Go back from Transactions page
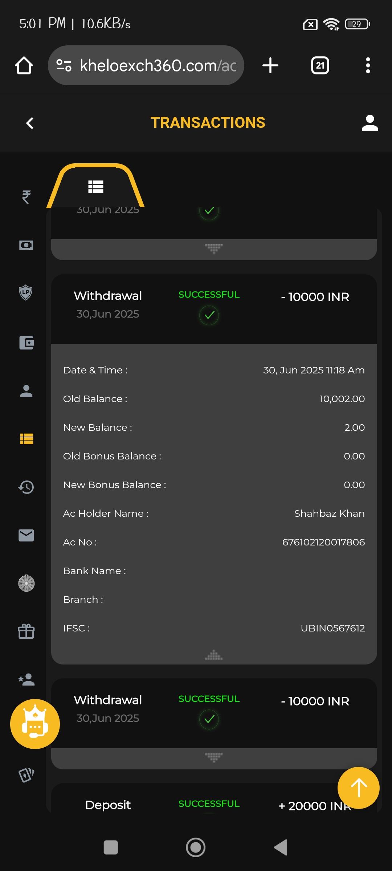Viewport: 392px width, 871px height. point(30,123)
